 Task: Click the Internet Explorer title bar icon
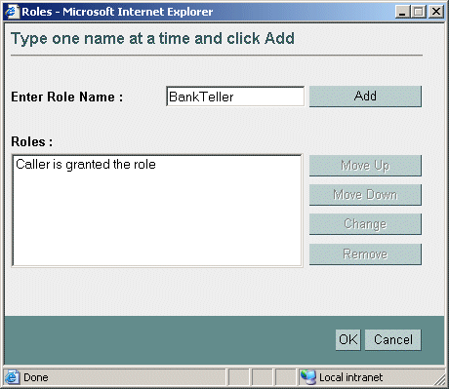click(12, 12)
